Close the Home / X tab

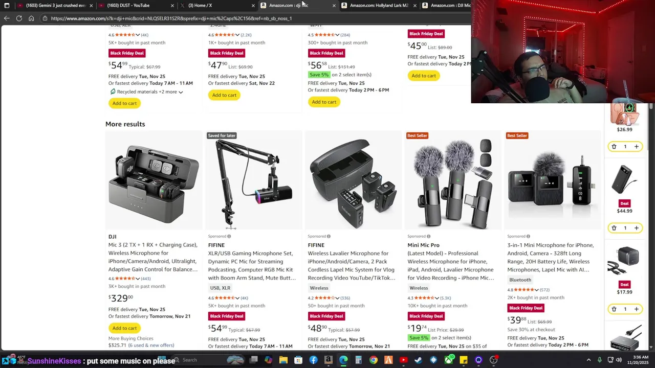point(253,6)
